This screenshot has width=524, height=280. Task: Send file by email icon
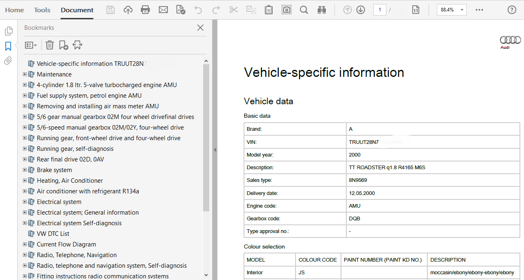click(163, 10)
